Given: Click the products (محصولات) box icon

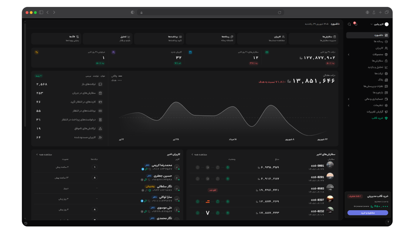Looking at the screenshot, I should click(x=386, y=55).
